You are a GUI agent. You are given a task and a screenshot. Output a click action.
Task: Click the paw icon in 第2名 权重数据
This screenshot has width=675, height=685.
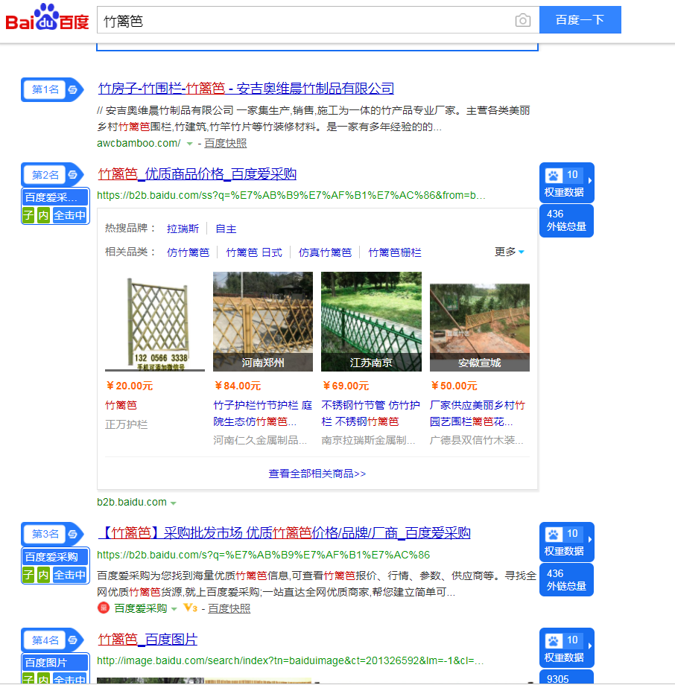pyautogui.click(x=553, y=176)
